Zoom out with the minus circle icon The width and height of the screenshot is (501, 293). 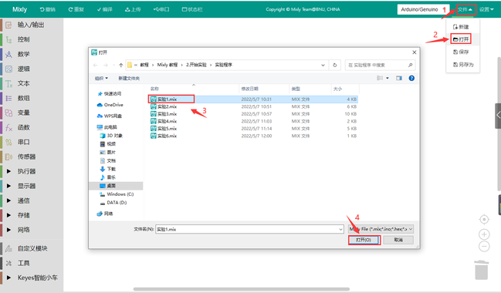484,246
